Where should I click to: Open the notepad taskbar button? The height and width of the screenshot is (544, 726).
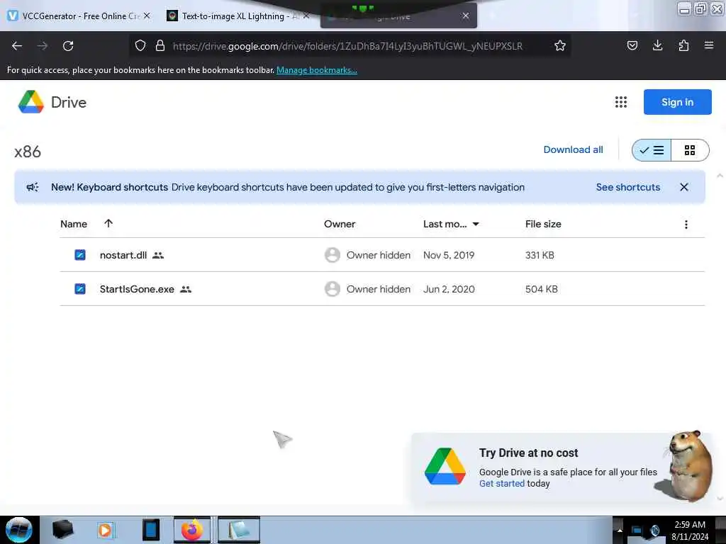[x=239, y=530]
